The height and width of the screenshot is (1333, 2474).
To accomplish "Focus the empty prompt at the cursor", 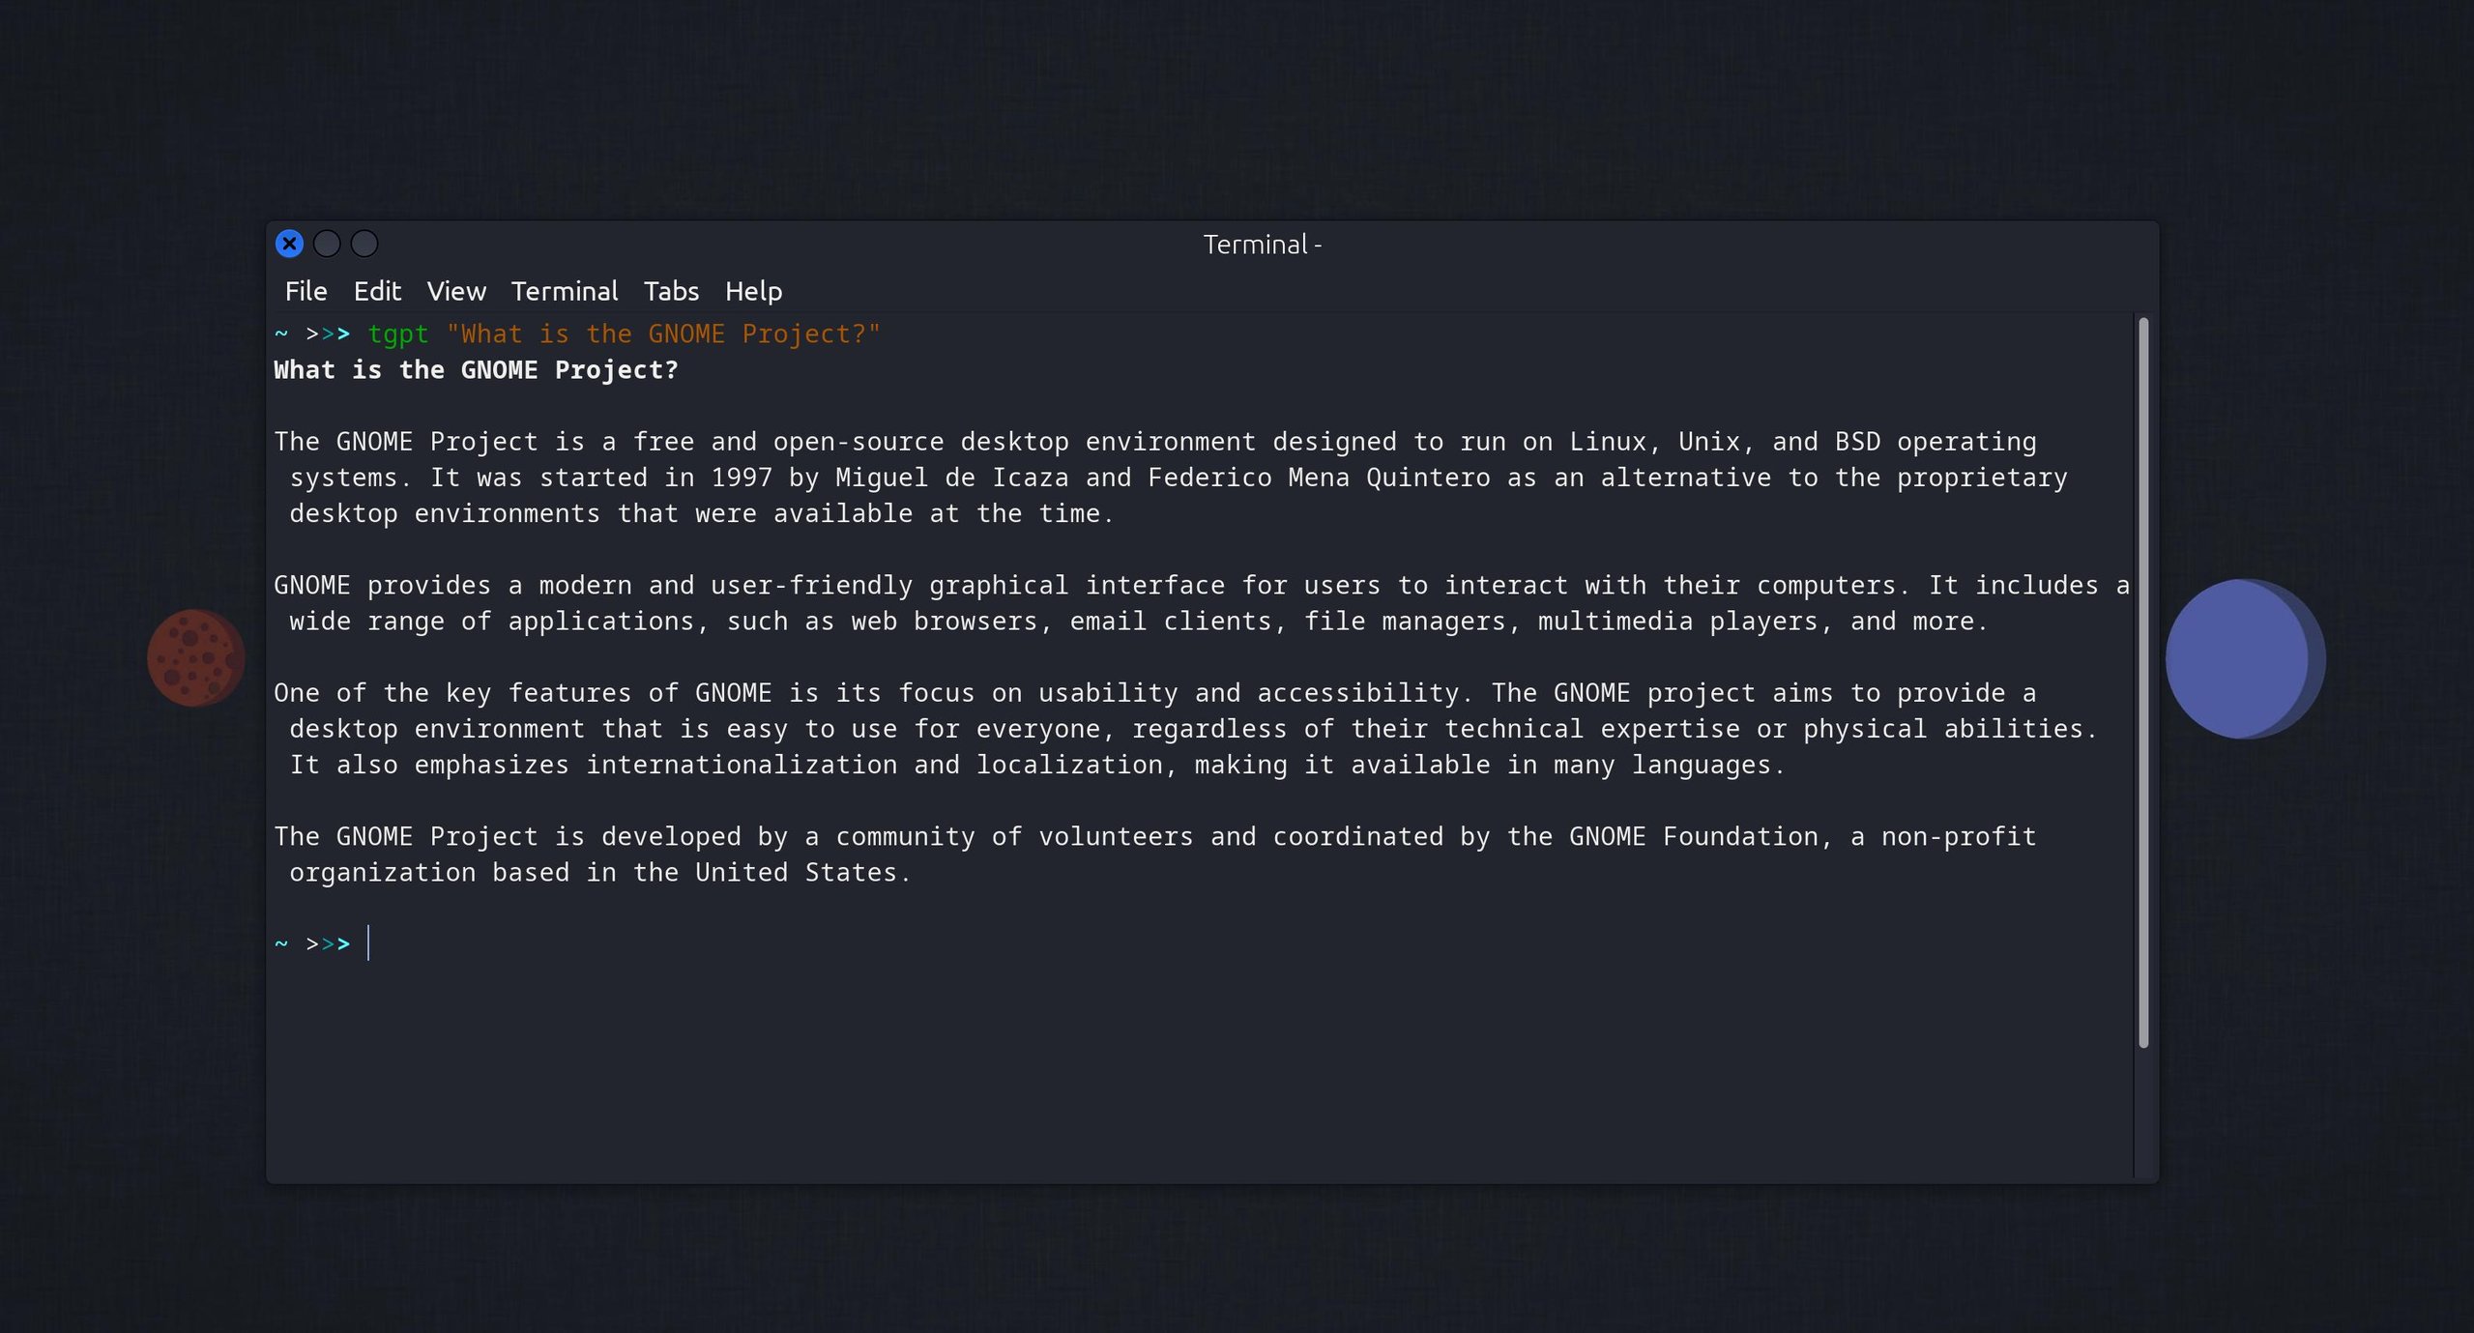I will click(369, 943).
